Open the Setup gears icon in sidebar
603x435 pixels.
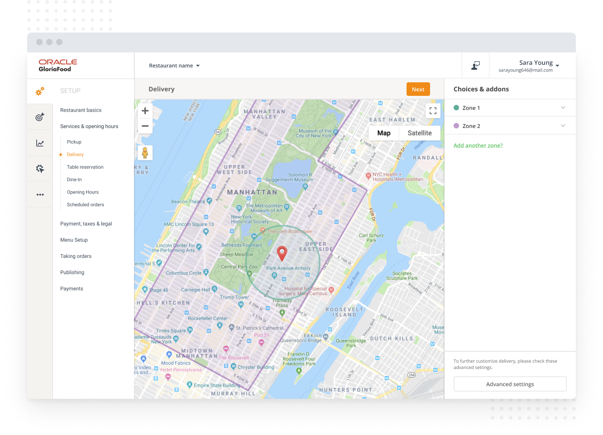(x=40, y=91)
